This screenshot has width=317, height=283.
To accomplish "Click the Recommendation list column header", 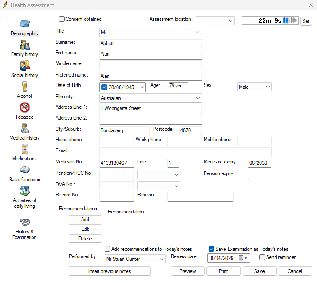I will click(x=203, y=212).
